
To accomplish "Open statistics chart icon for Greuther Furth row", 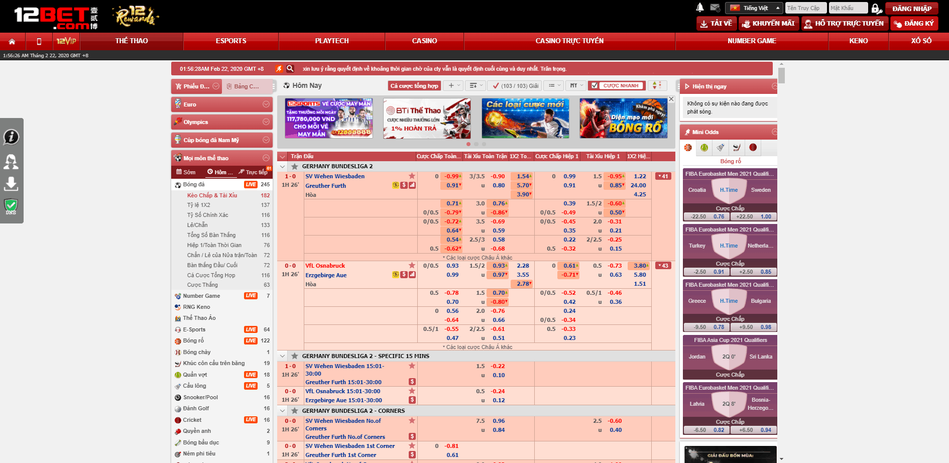I will point(412,185).
